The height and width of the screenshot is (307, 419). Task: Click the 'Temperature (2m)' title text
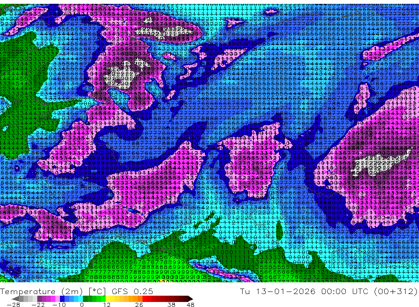[41, 292]
